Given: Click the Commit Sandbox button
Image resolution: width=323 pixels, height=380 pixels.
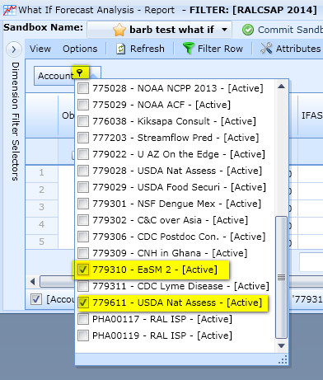Looking at the screenshot, I should pyautogui.click(x=283, y=30).
